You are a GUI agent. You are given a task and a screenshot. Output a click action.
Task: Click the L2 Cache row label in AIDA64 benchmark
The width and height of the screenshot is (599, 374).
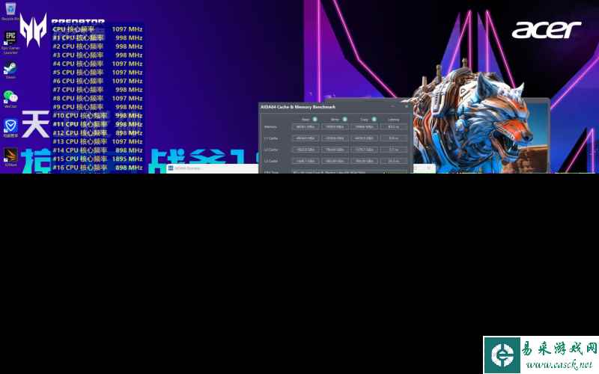[271, 150]
